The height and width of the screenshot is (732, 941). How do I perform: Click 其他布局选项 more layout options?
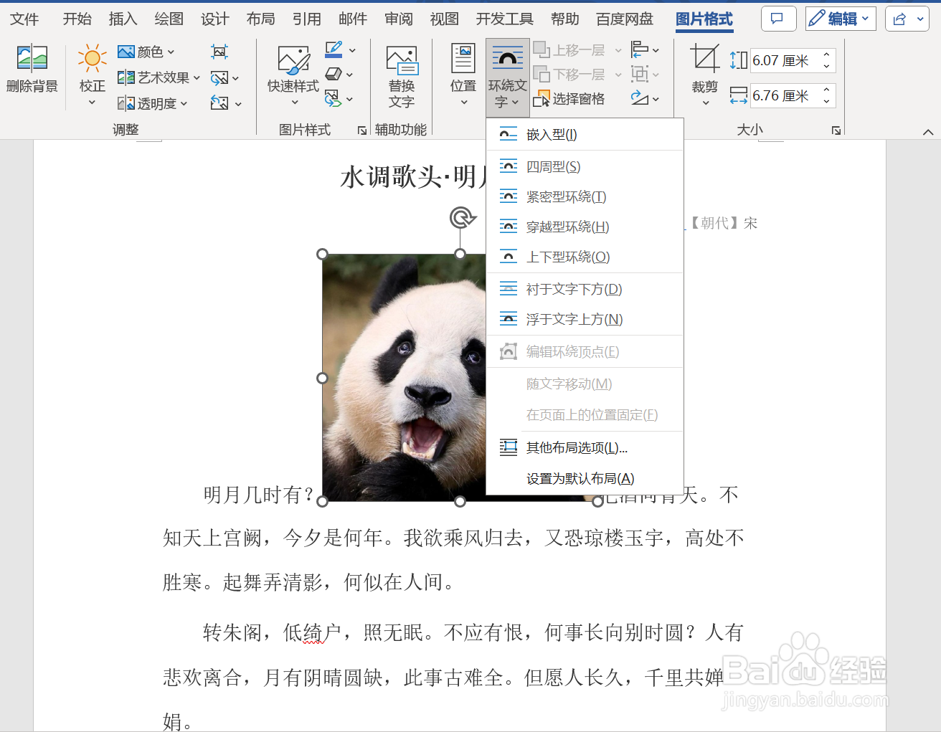[x=585, y=447]
